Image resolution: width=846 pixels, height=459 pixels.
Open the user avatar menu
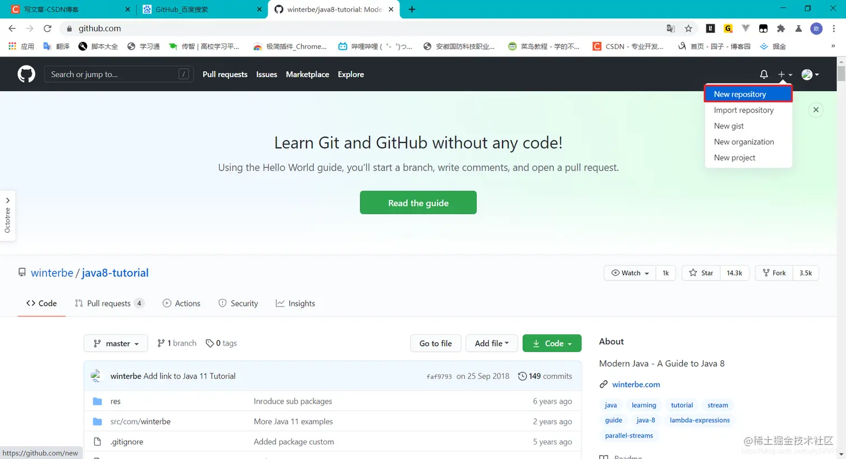810,74
